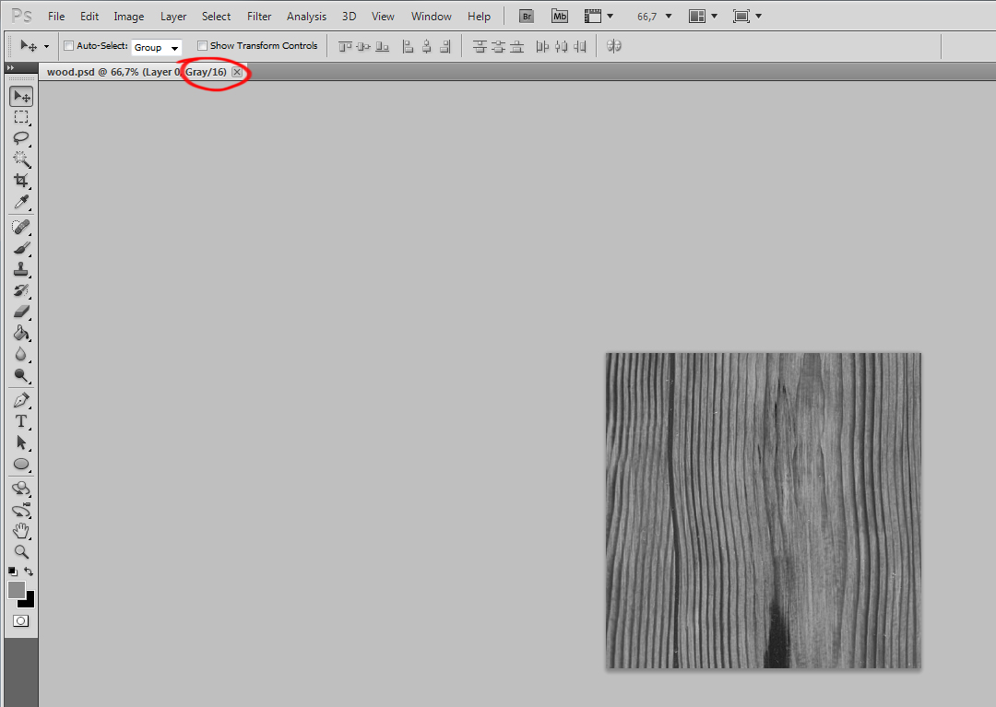The width and height of the screenshot is (996, 707).
Task: Open the File menu
Action: click(x=56, y=17)
